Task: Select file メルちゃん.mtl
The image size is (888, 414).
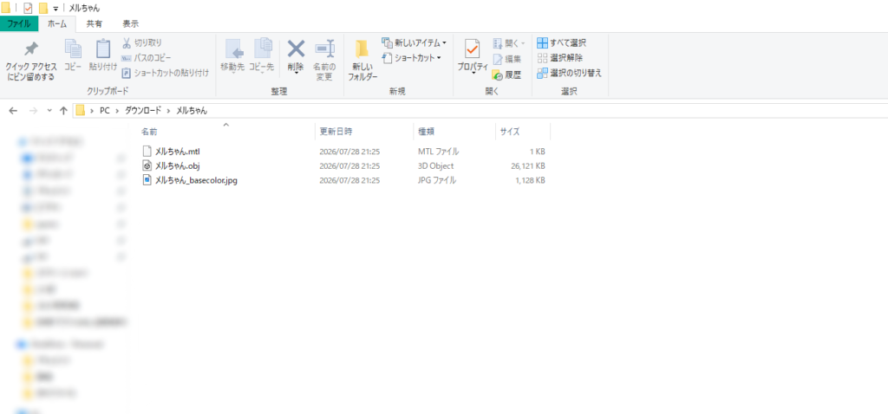Action: [x=178, y=152]
